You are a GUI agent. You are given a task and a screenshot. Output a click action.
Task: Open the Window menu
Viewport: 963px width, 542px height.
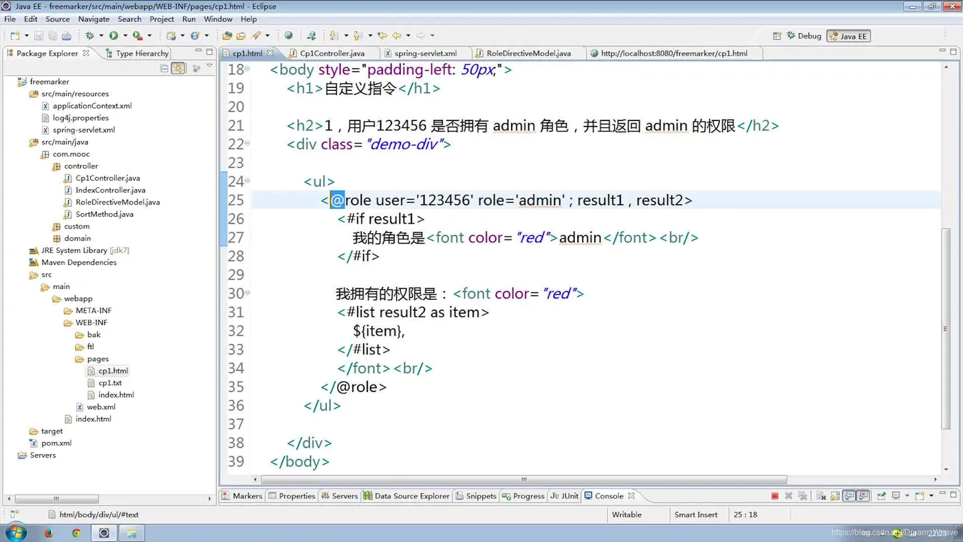218,19
